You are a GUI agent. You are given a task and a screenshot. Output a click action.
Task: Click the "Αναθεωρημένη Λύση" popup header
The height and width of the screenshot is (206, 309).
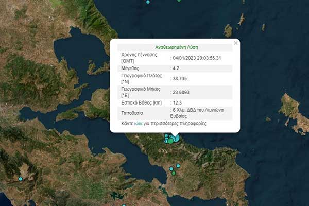pyautogui.click(x=175, y=47)
